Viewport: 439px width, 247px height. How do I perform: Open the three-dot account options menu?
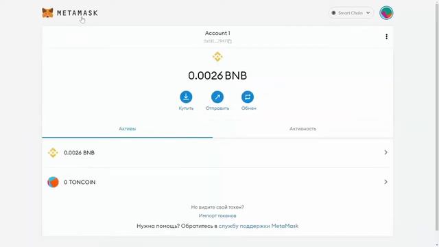(387, 36)
